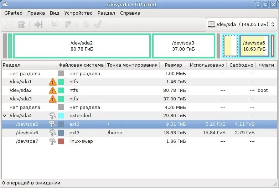The width and height of the screenshot is (279, 188).
Task: Click the Paste partition clipboard icon
Action: pos(69,24)
